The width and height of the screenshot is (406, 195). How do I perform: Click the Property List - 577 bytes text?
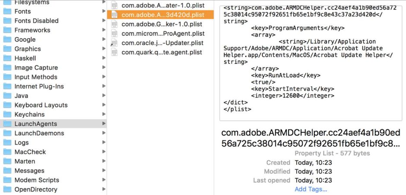332,153
